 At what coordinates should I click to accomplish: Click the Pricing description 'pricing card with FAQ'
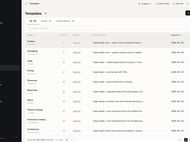click(110, 72)
